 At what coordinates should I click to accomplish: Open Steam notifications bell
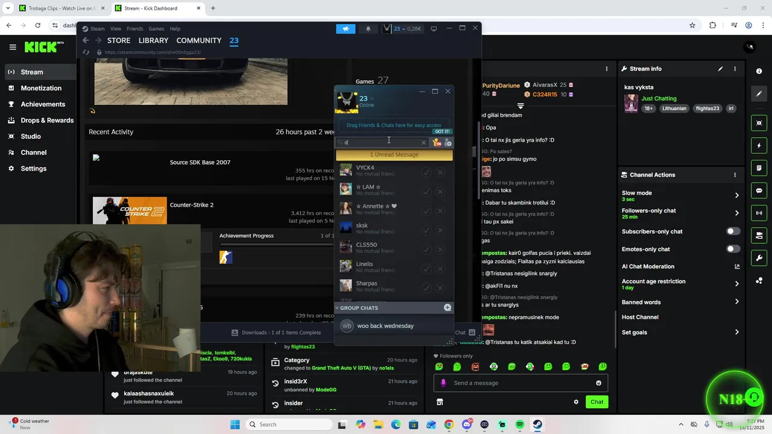[x=368, y=28]
